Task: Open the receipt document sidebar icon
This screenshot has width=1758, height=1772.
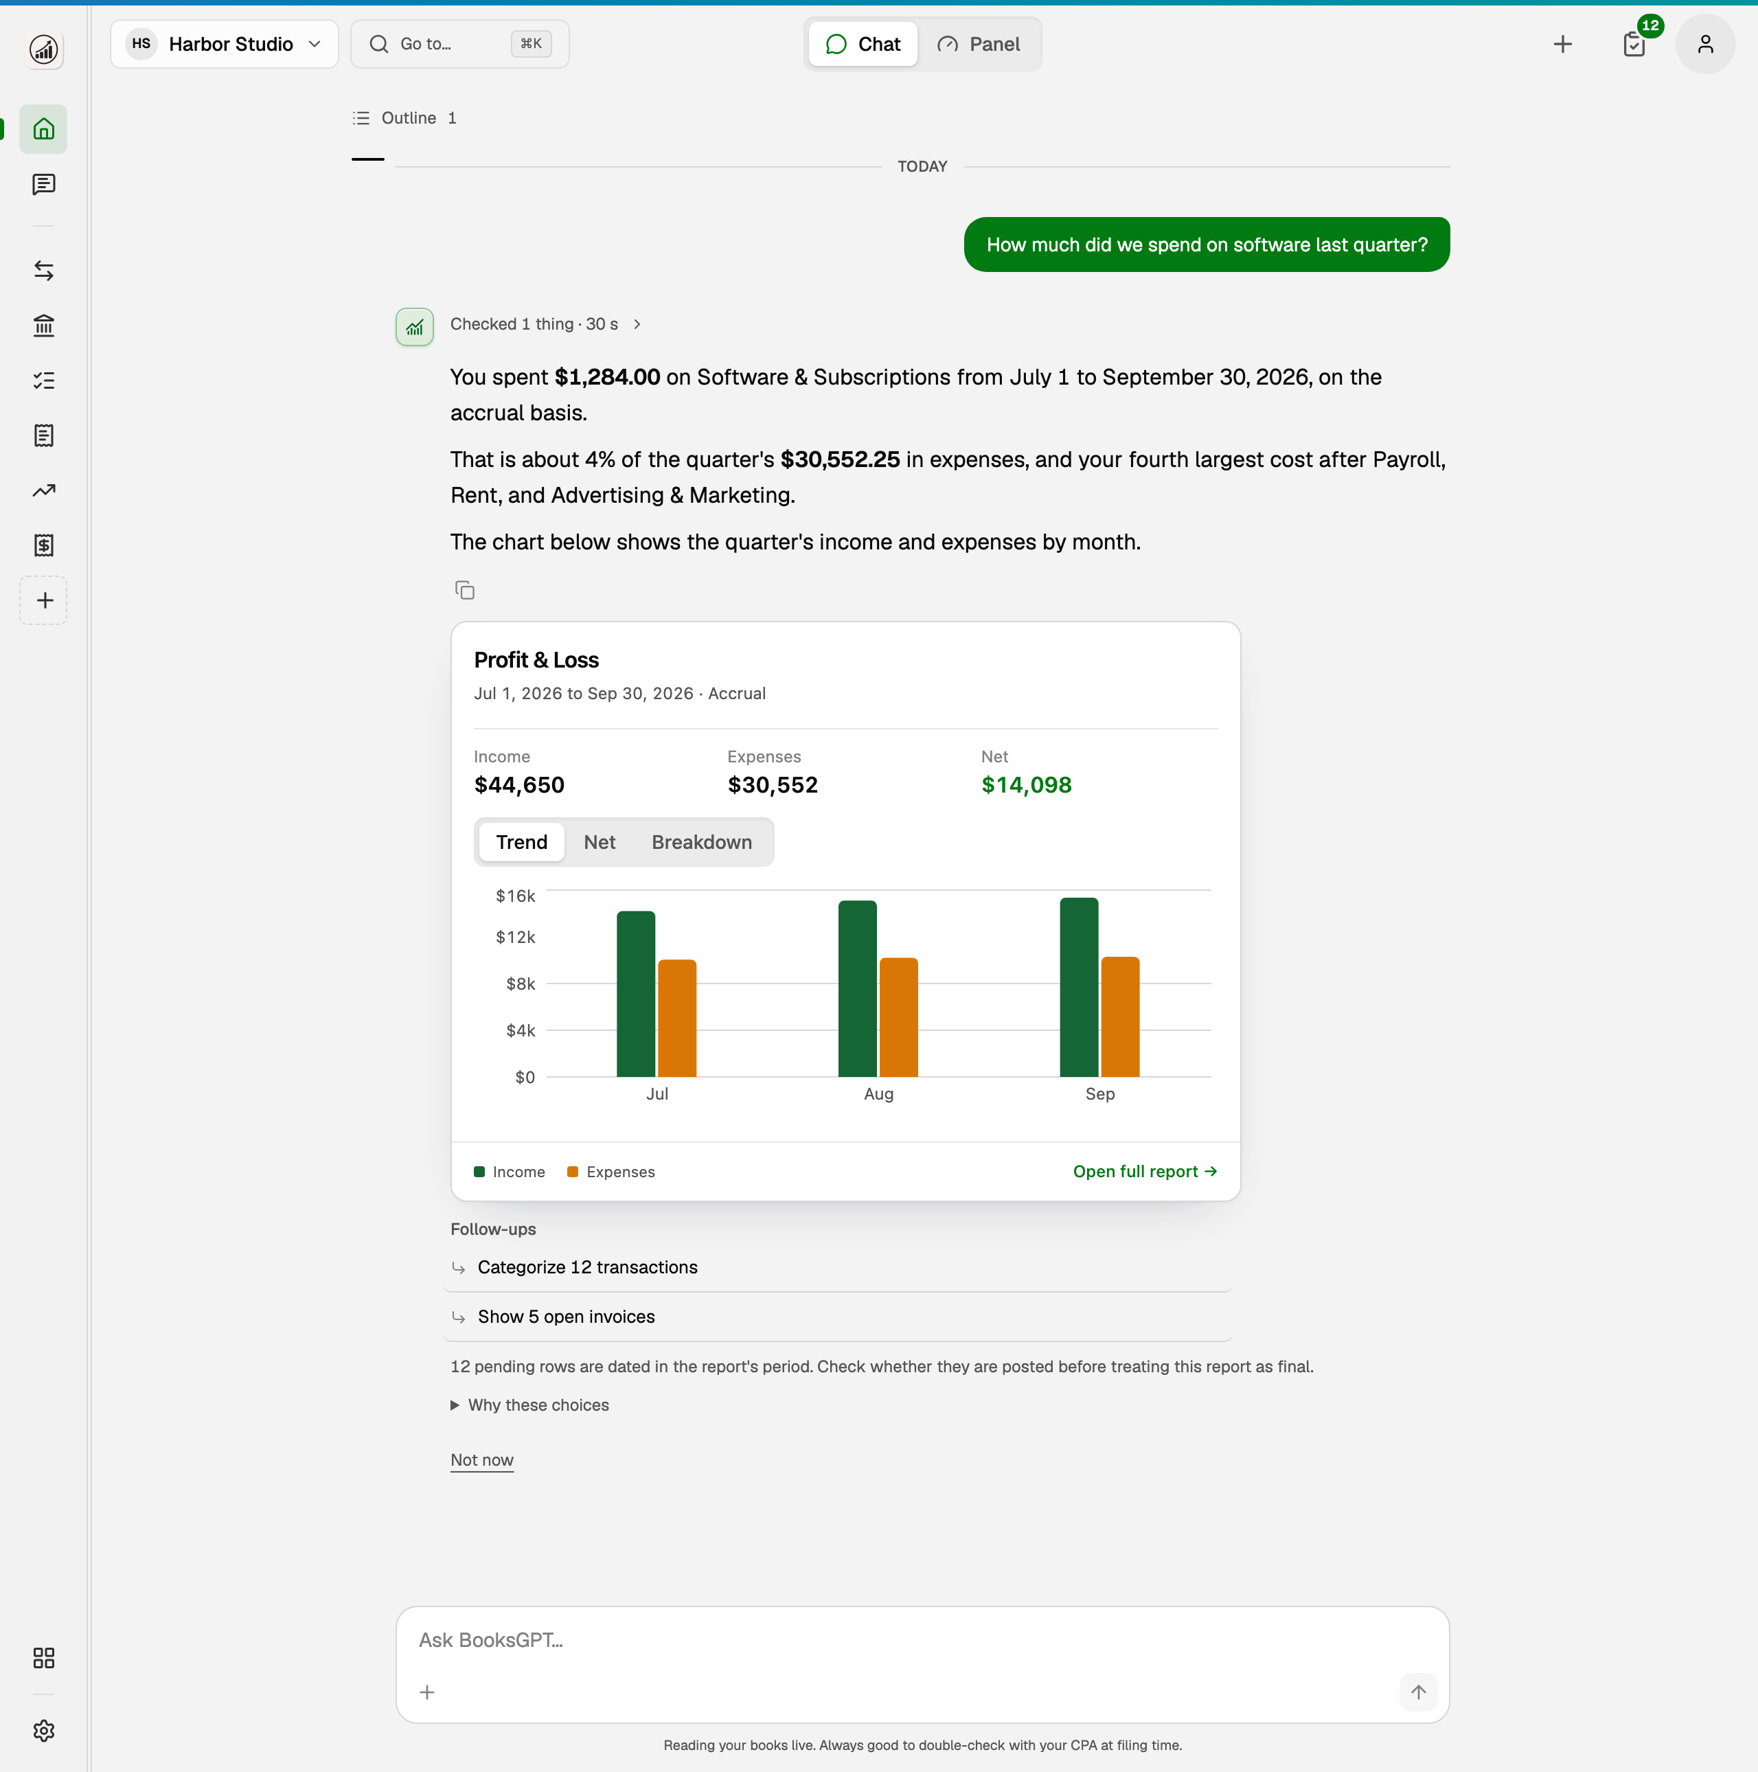Action: (x=43, y=435)
